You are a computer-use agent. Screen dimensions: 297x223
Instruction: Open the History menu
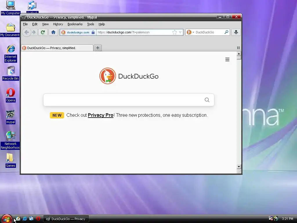58,24
